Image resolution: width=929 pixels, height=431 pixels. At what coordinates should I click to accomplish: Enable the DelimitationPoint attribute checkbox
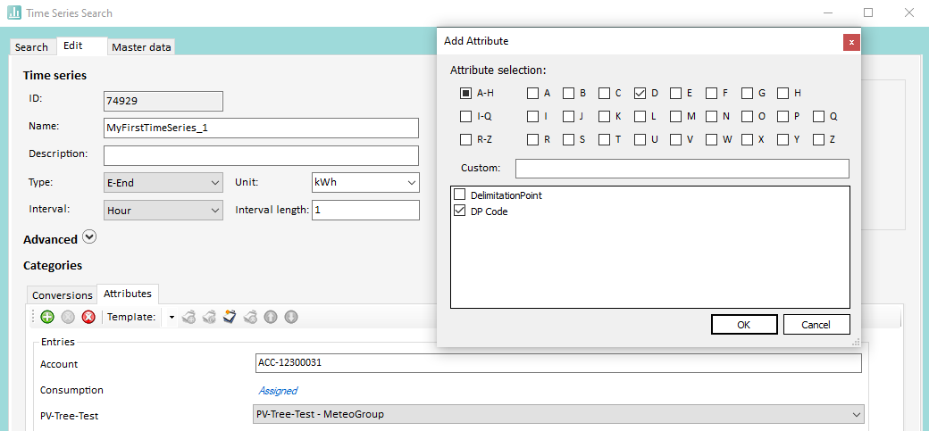(x=460, y=195)
